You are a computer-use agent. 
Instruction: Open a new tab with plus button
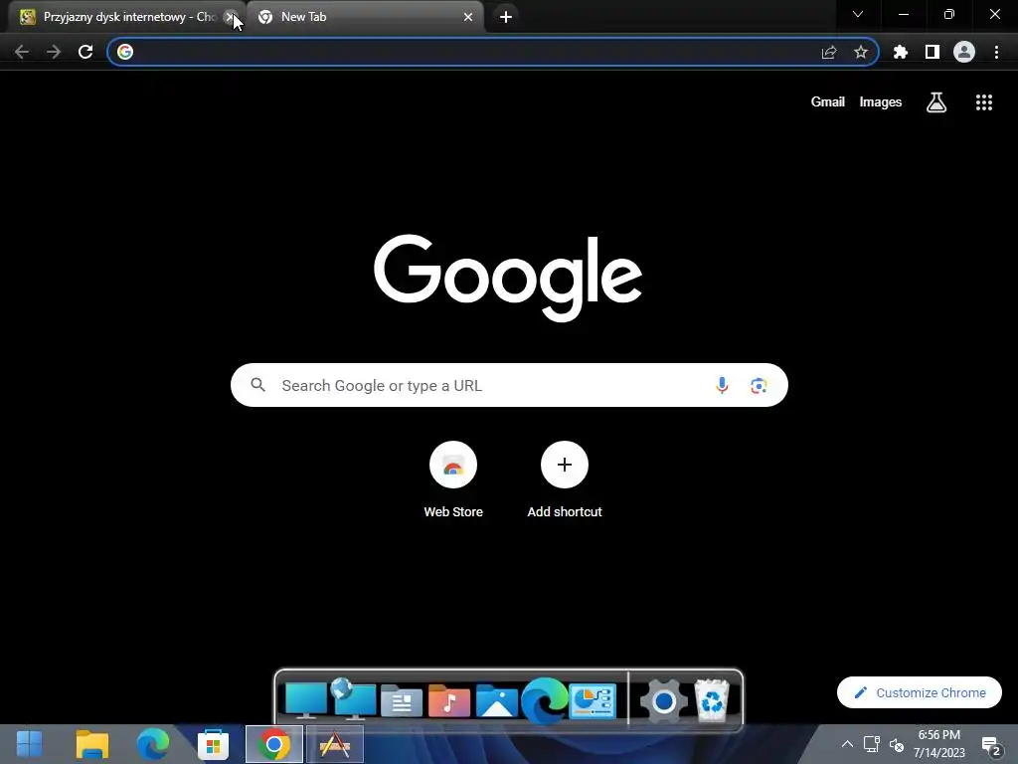[506, 17]
